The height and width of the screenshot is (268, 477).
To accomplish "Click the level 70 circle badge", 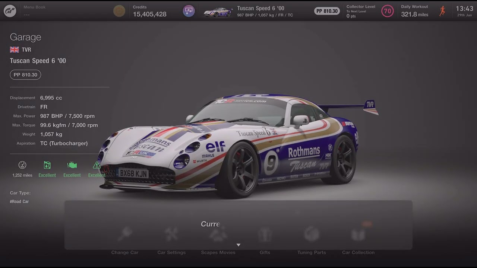I will [x=388, y=11].
